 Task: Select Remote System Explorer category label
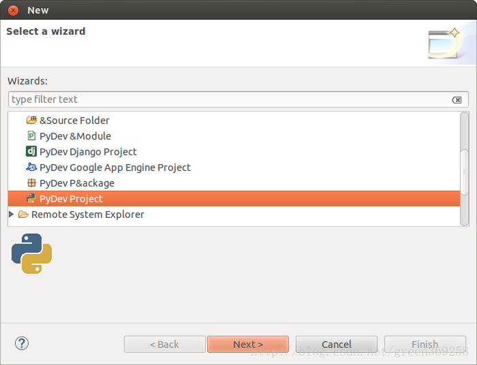[x=88, y=215]
